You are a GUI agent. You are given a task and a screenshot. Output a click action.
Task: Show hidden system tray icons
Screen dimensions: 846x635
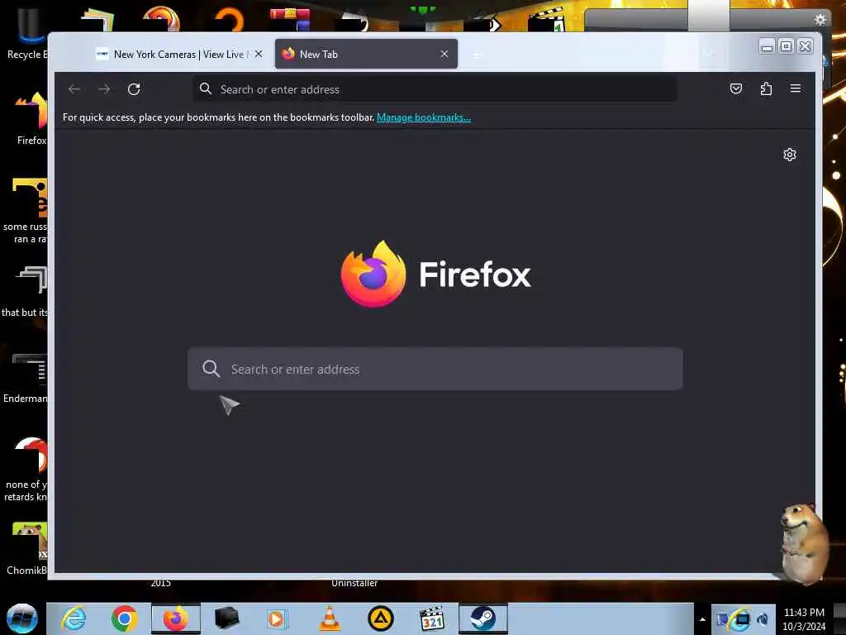click(x=702, y=619)
